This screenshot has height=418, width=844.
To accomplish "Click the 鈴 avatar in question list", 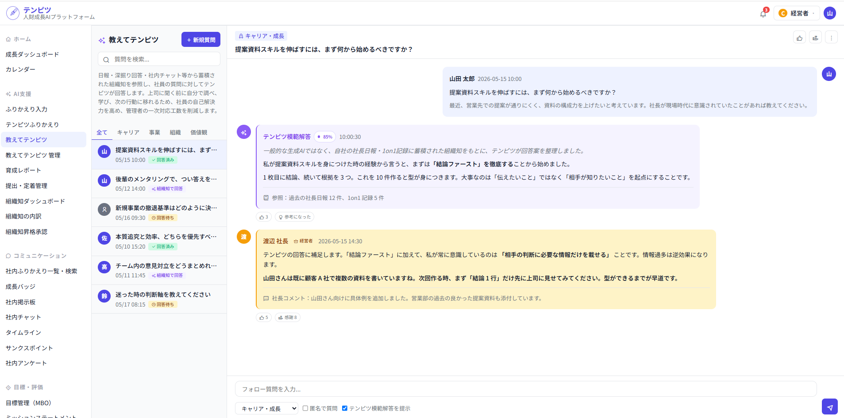I will tap(104, 296).
